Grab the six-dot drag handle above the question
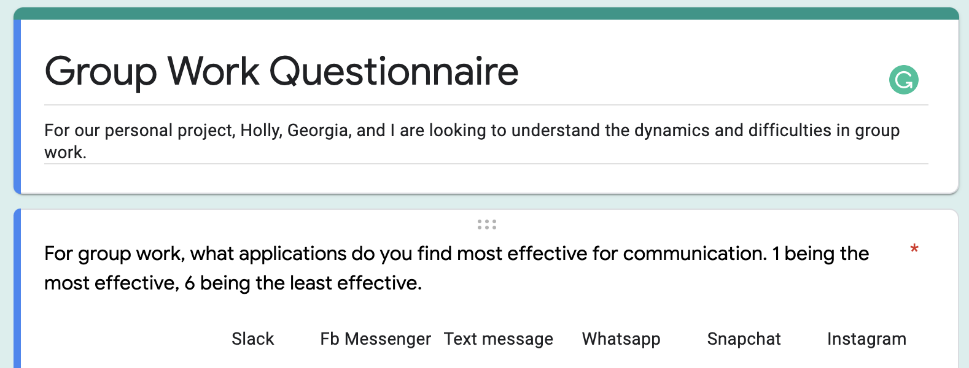 coord(487,224)
